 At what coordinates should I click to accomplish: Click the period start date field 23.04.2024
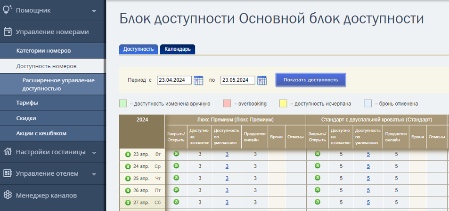click(174, 80)
